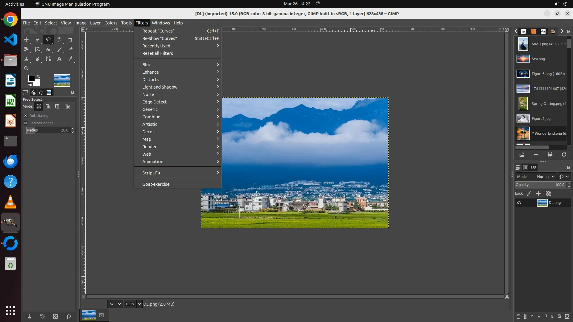Open the Sea.png image thumbnail
The image size is (573, 322).
(523, 59)
